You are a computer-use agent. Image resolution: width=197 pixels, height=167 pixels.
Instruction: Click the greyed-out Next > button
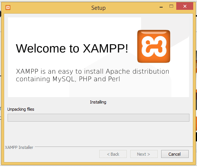[144, 154]
